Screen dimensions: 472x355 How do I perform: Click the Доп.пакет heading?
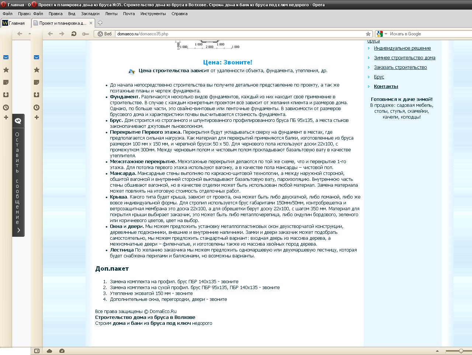pyautogui.click(x=112, y=269)
